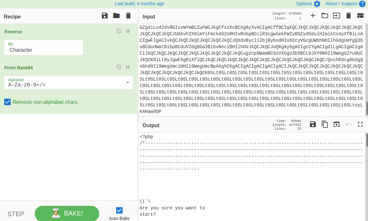Disable the Reverse operation
Screen dimensions: 368x221
tap(119, 31)
